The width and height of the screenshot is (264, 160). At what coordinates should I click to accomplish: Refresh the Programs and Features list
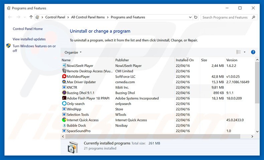coord(195,17)
